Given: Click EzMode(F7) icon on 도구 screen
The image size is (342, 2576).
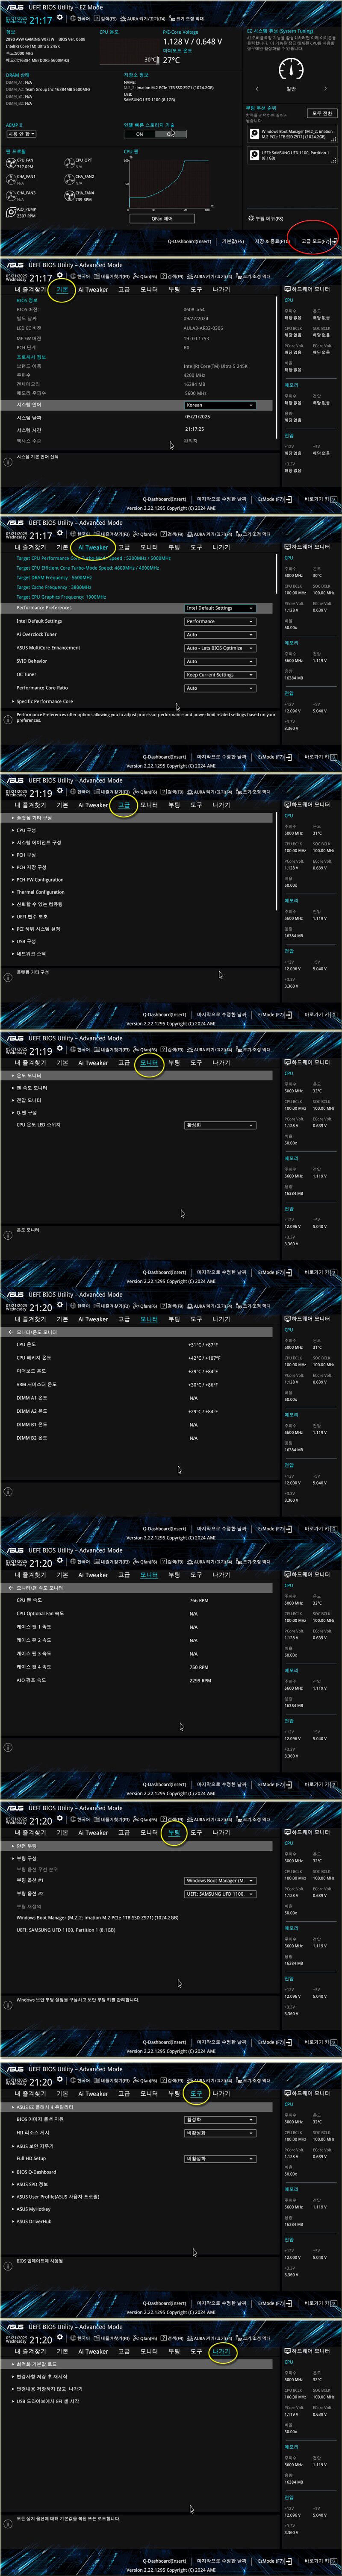Looking at the screenshot, I should (288, 2303).
